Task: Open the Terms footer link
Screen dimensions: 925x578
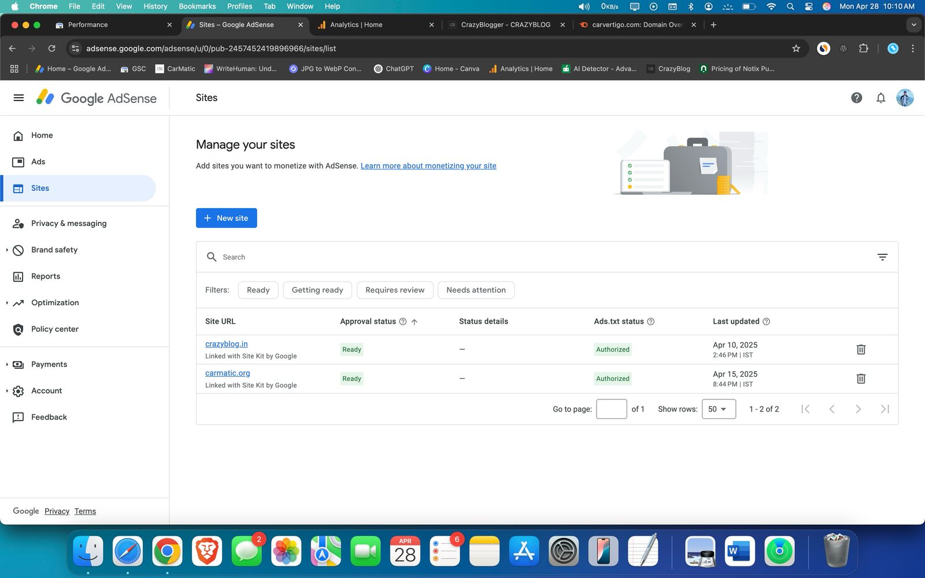Action: coord(85,512)
